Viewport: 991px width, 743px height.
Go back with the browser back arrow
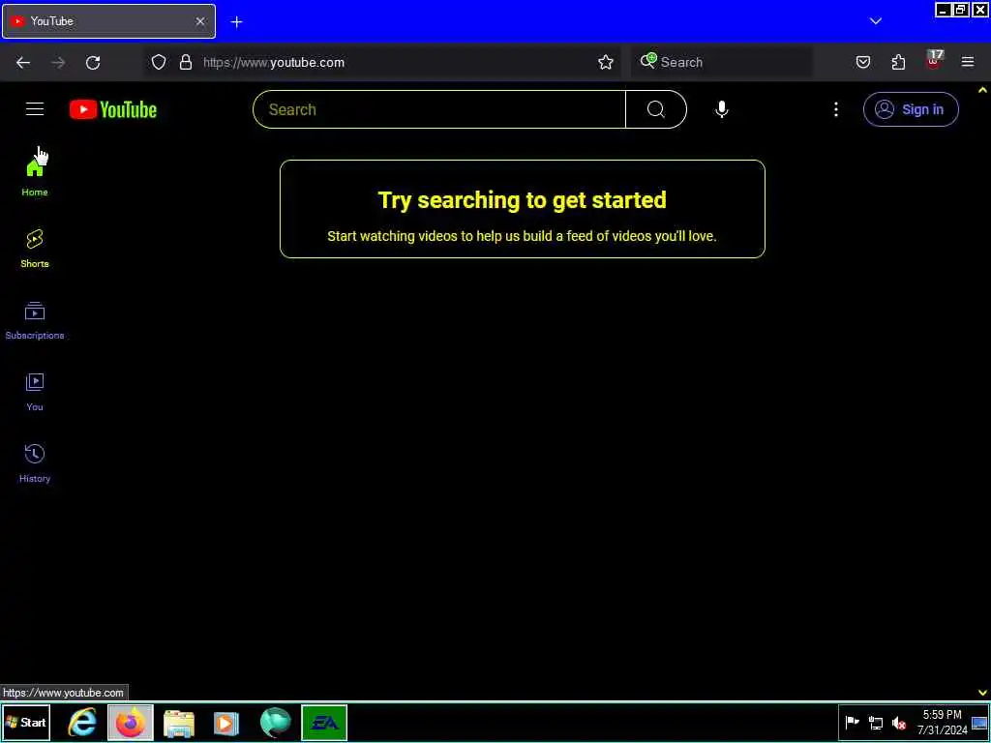click(23, 62)
